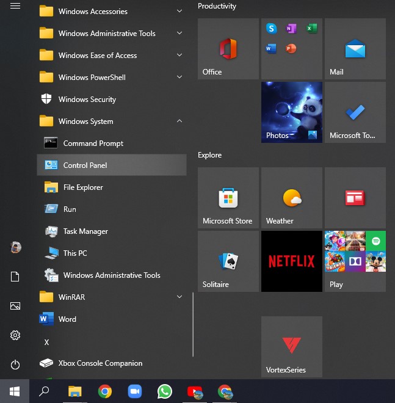Launch Word from the app list

click(112, 319)
